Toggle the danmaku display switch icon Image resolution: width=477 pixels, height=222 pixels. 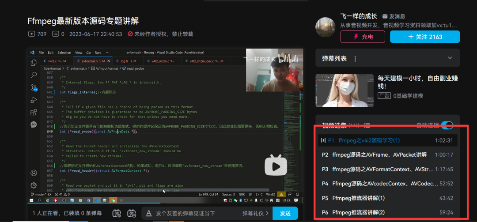pos(117,213)
